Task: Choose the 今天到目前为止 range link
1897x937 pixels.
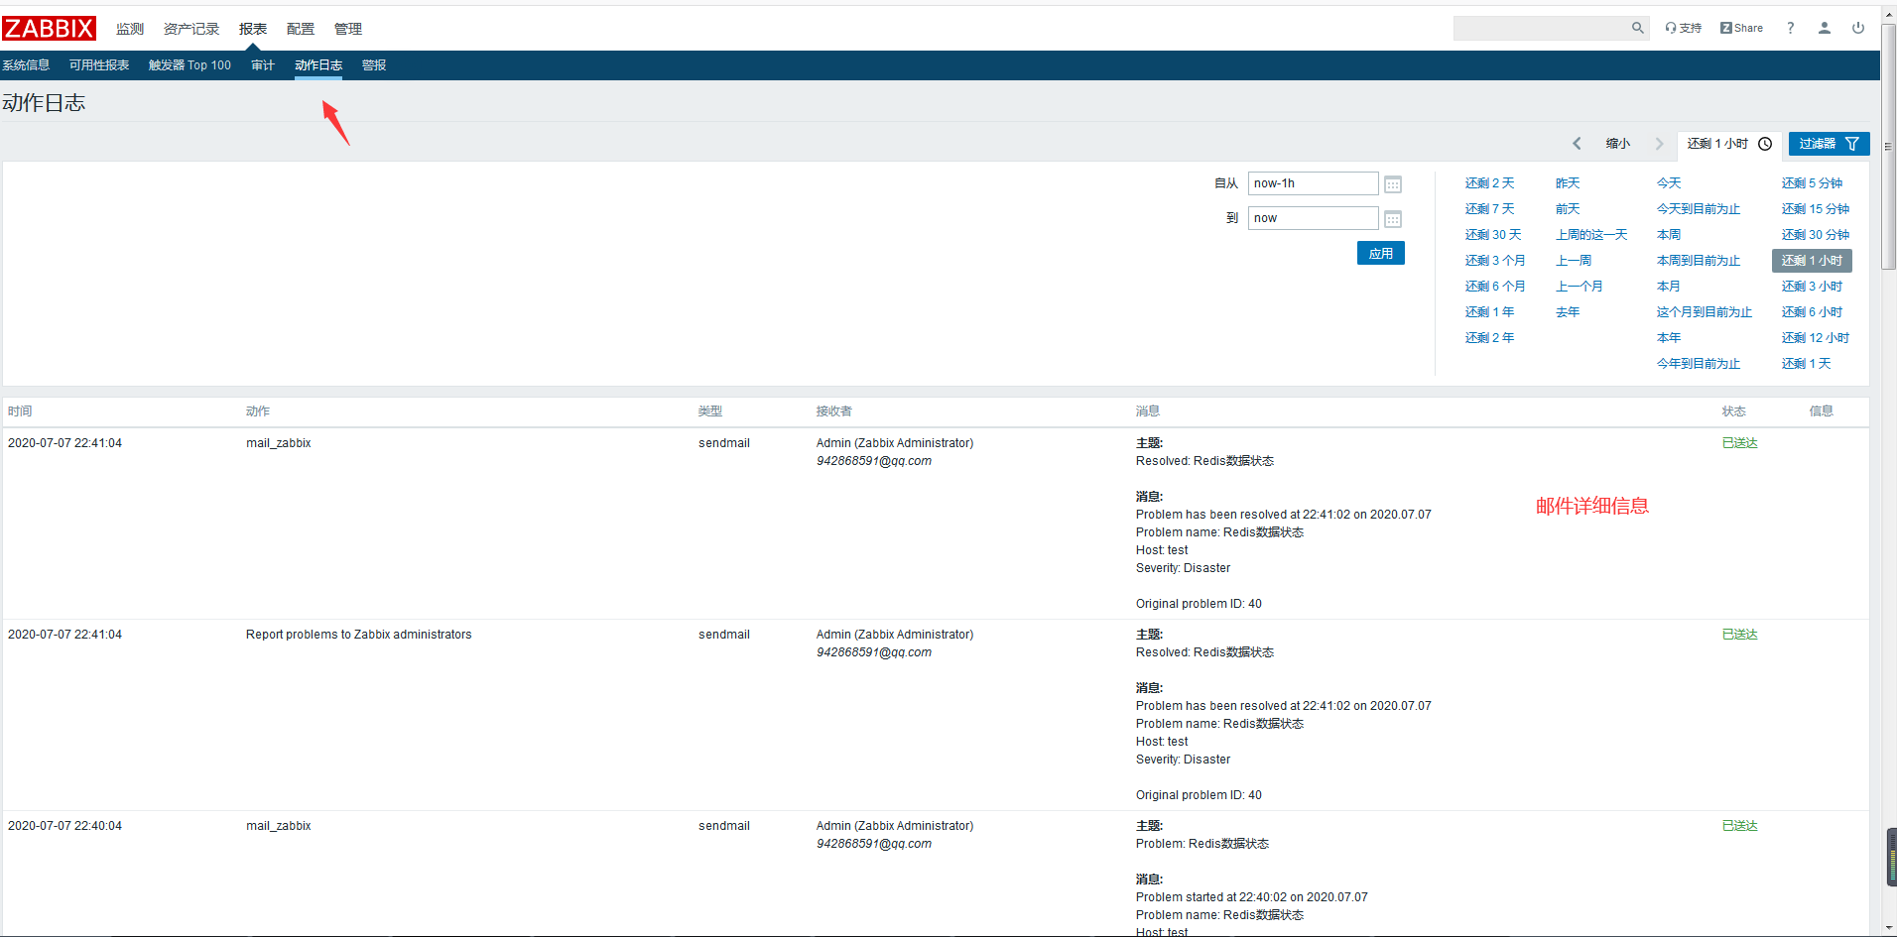Action: [x=1698, y=209]
